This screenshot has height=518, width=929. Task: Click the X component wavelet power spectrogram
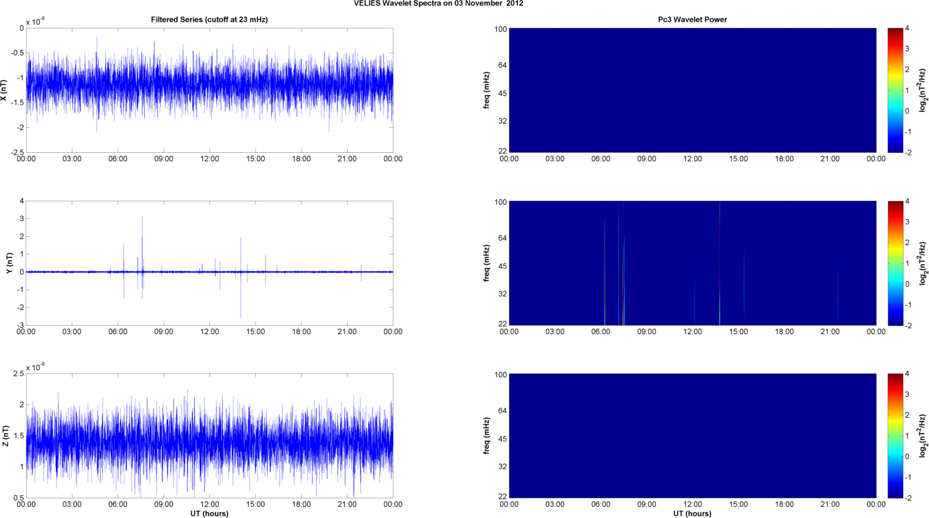point(692,90)
